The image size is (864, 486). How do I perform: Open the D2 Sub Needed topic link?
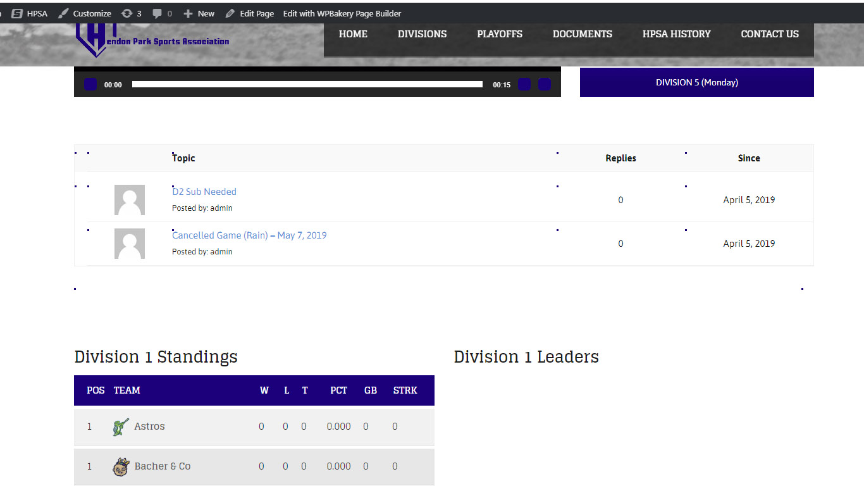click(x=204, y=191)
